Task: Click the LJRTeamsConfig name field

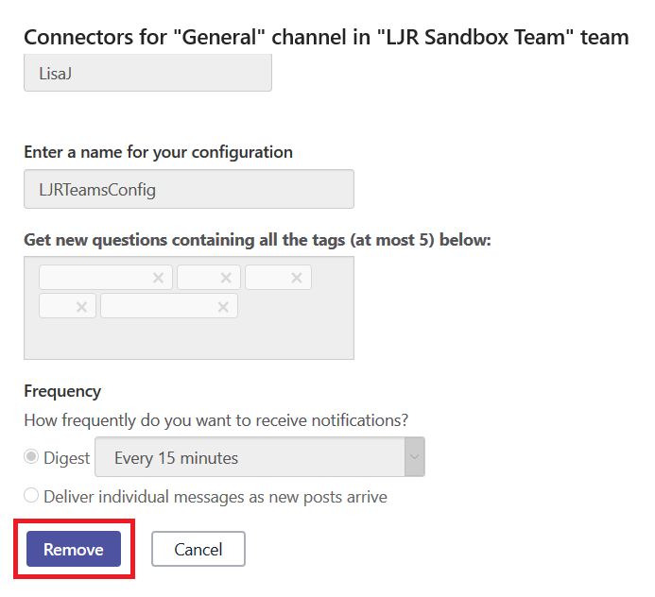Action: (x=189, y=189)
